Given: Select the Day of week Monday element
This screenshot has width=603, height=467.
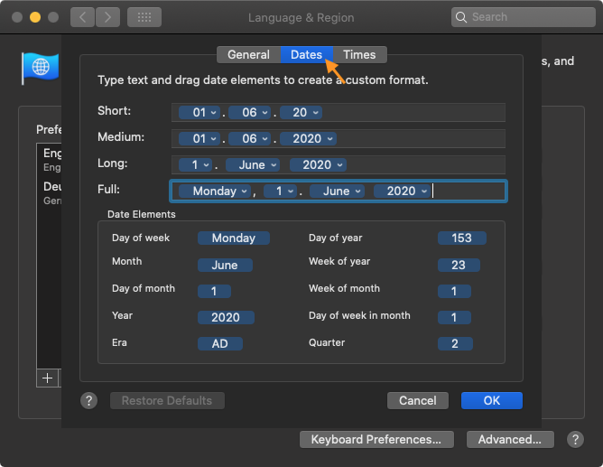Looking at the screenshot, I should pos(234,238).
